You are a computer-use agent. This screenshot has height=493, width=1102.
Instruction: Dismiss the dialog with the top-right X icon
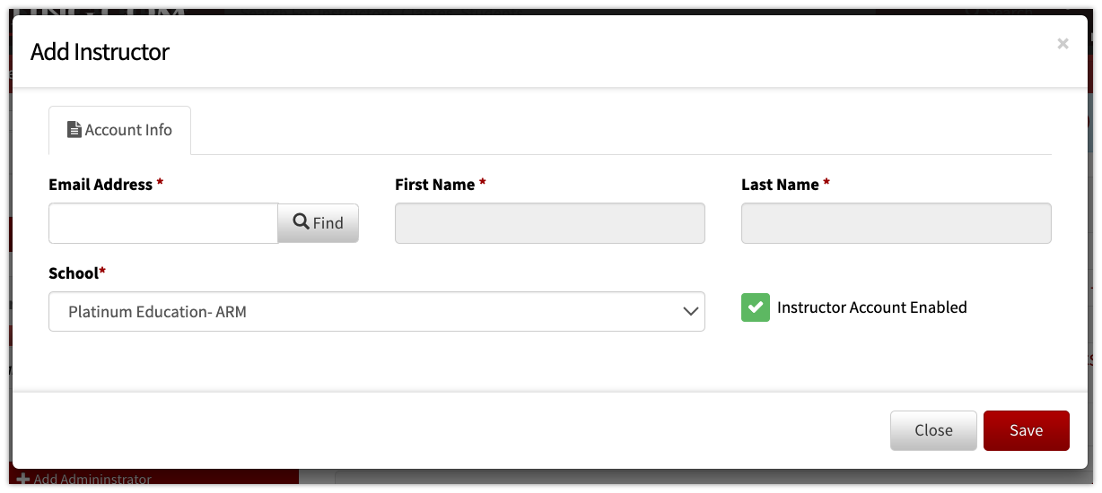click(1063, 44)
